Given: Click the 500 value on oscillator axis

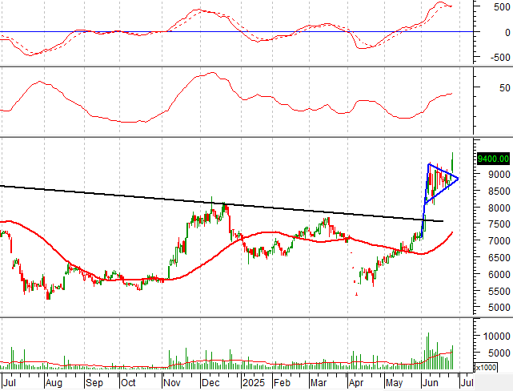Looking at the screenshot, I should click(x=502, y=7).
